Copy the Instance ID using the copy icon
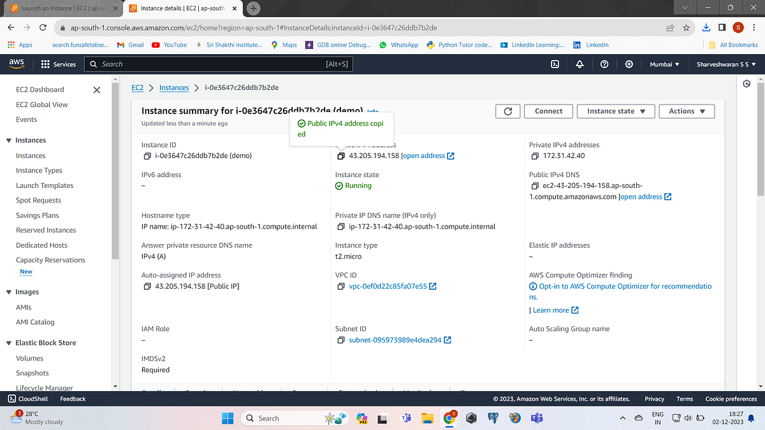This screenshot has height=430, width=765. coord(147,155)
